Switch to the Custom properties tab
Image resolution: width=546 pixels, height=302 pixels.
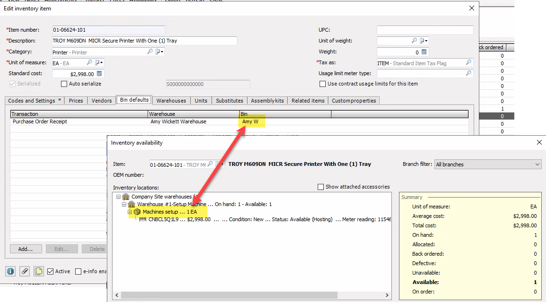tap(354, 101)
